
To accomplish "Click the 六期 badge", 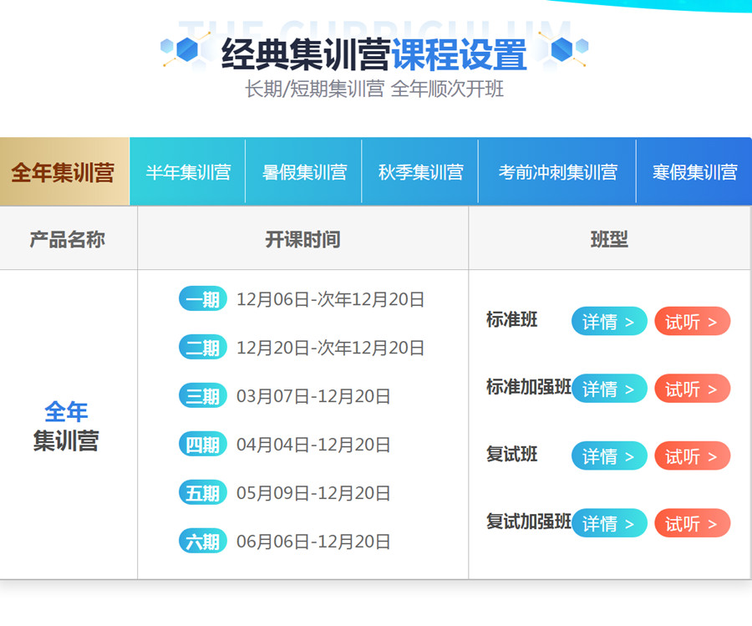I will pos(203,542).
